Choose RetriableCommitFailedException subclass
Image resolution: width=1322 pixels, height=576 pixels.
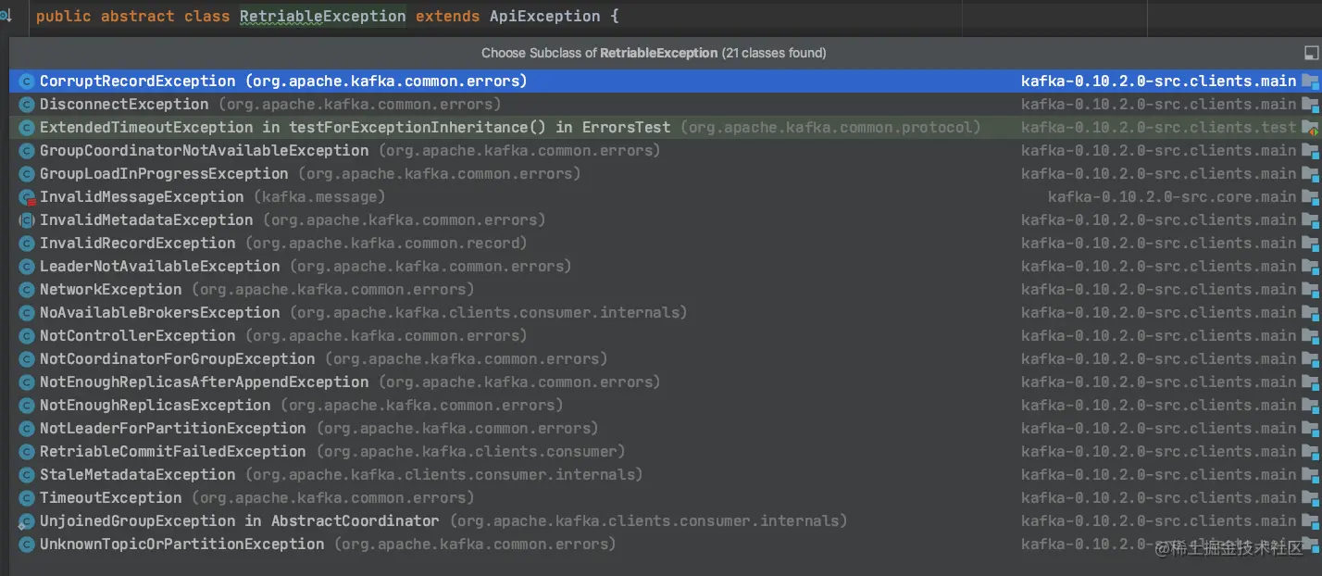172,452
